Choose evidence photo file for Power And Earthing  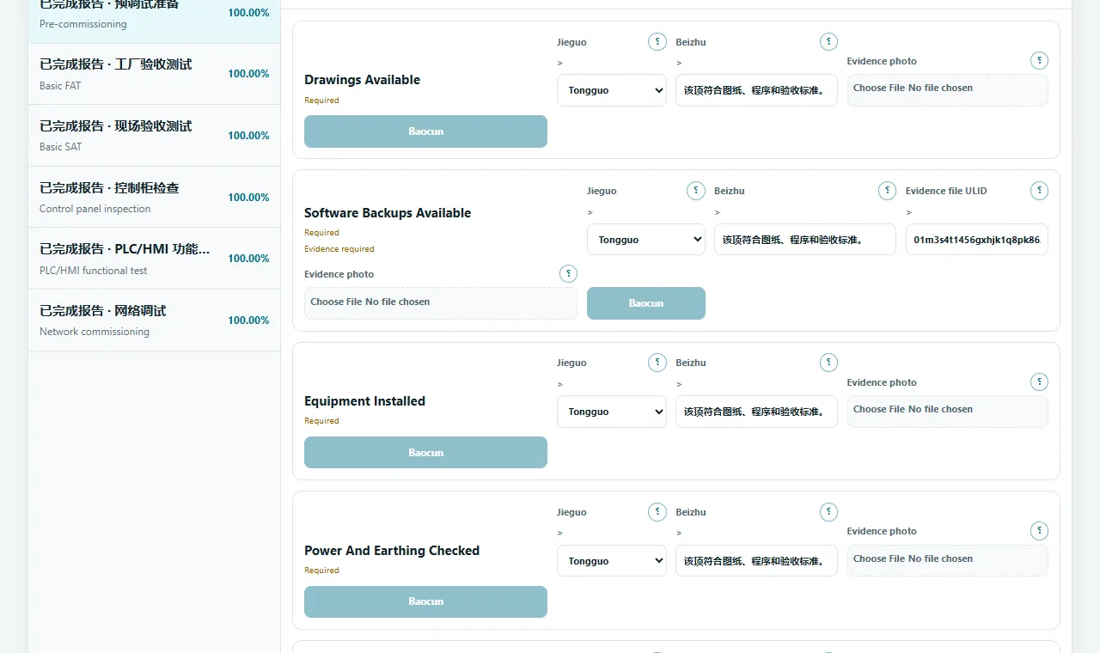tap(947, 561)
